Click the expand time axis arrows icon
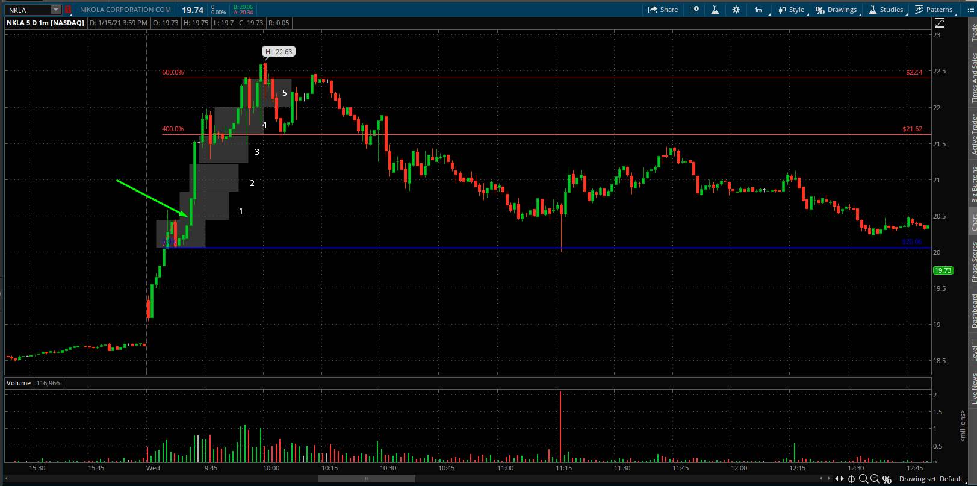The image size is (977, 486). click(839, 479)
